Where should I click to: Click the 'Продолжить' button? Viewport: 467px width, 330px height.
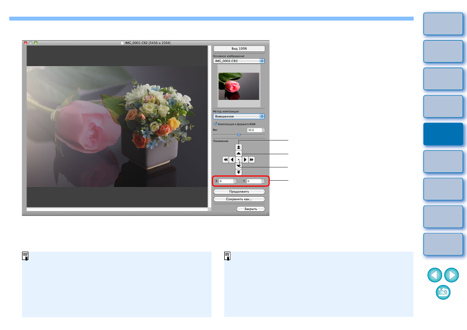coord(239,191)
